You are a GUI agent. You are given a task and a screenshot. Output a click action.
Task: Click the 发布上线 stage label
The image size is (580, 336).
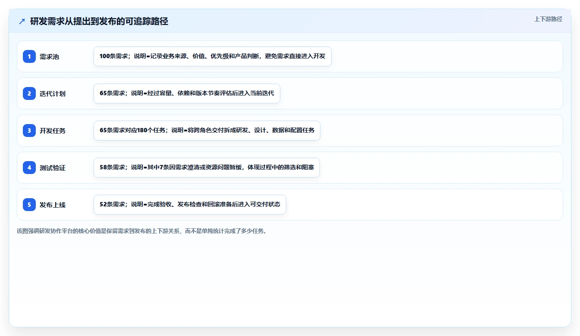pyautogui.click(x=53, y=205)
